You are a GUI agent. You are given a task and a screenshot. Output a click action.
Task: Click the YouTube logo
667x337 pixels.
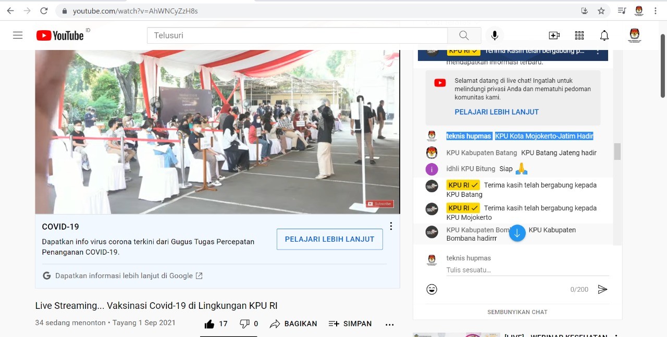click(60, 35)
